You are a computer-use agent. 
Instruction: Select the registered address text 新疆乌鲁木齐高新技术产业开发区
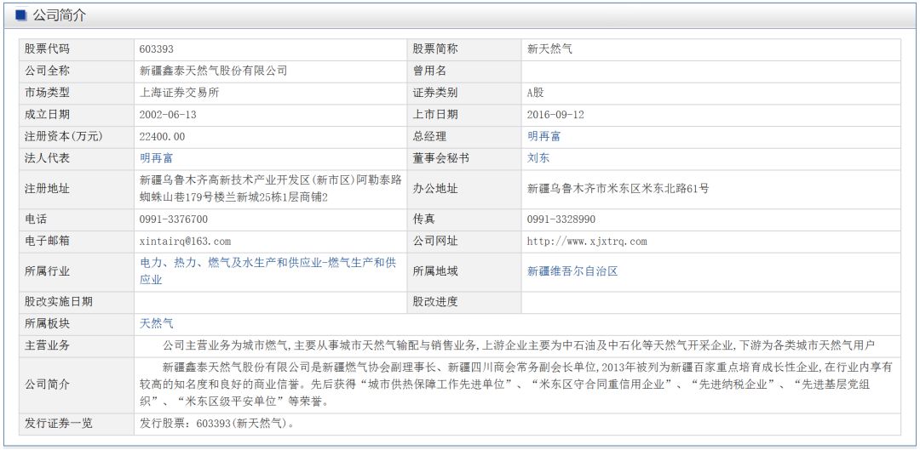(225, 180)
